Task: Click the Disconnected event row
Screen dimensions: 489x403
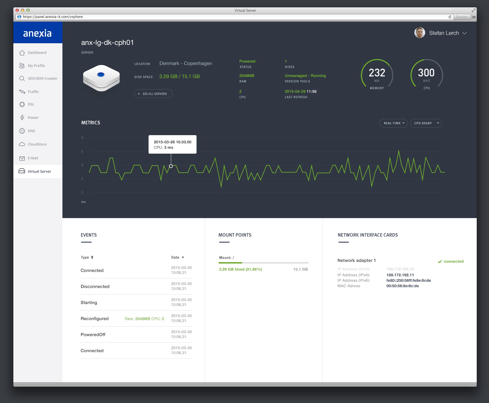Action: coord(136,286)
